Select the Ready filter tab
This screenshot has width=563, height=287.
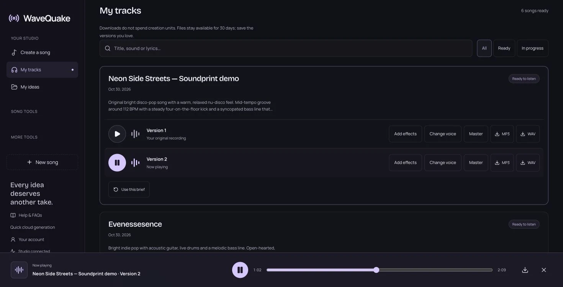[x=504, y=48]
